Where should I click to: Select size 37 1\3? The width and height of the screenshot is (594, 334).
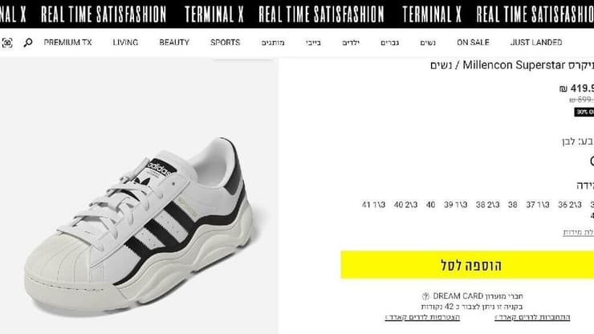point(538,205)
